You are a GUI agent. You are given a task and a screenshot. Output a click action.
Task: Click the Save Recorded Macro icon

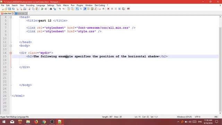point(123,9)
